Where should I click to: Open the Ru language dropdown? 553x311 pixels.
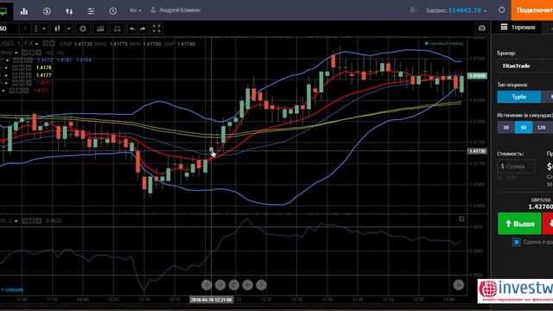point(136,10)
